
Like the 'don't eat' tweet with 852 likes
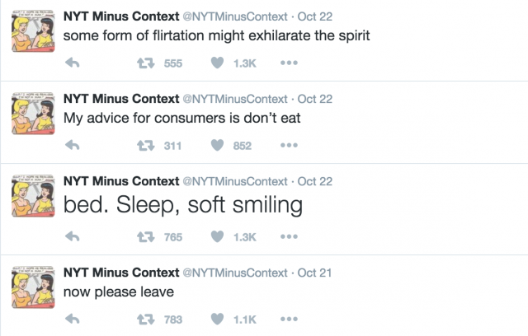pos(217,146)
